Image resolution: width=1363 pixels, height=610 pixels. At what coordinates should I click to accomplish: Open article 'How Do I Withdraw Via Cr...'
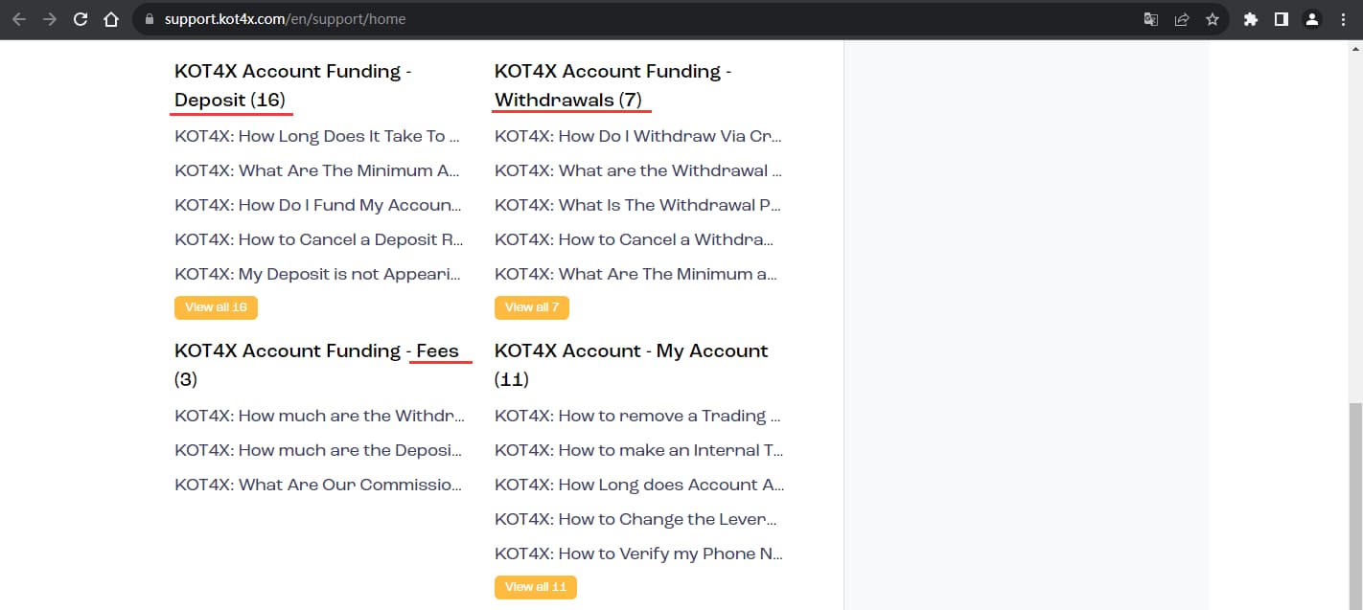click(x=638, y=136)
